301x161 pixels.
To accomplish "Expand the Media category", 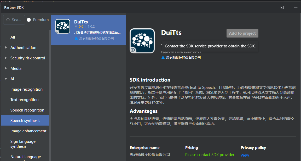I will [x=6, y=68].
